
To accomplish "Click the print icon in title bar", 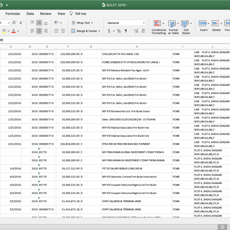I will (x=1, y=5).
